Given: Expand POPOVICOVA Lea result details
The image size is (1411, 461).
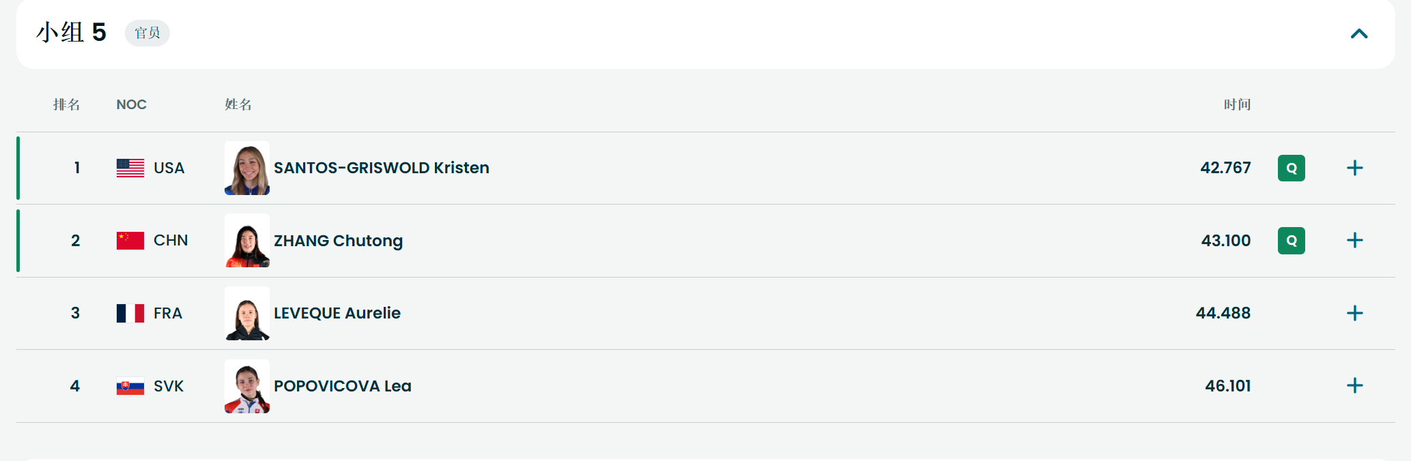Looking at the screenshot, I should (1354, 386).
